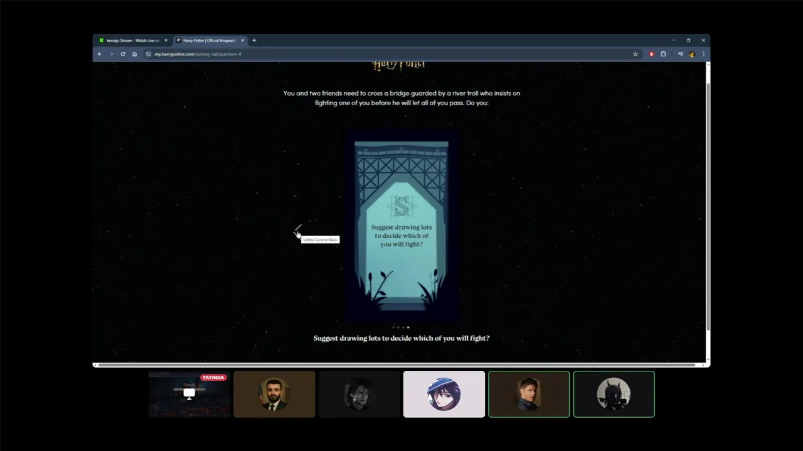Select the participant in suit with flag

(x=274, y=394)
